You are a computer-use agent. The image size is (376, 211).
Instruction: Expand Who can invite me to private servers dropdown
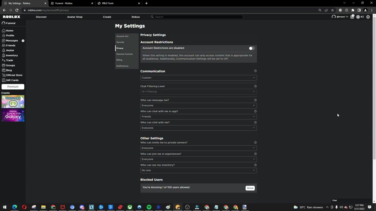coord(198,148)
